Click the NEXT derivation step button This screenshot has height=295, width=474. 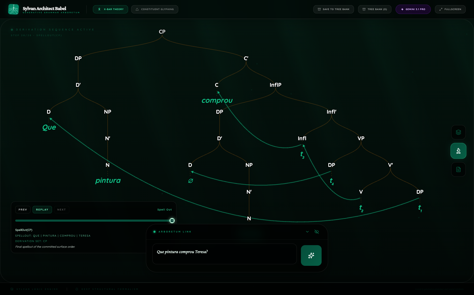point(61,209)
